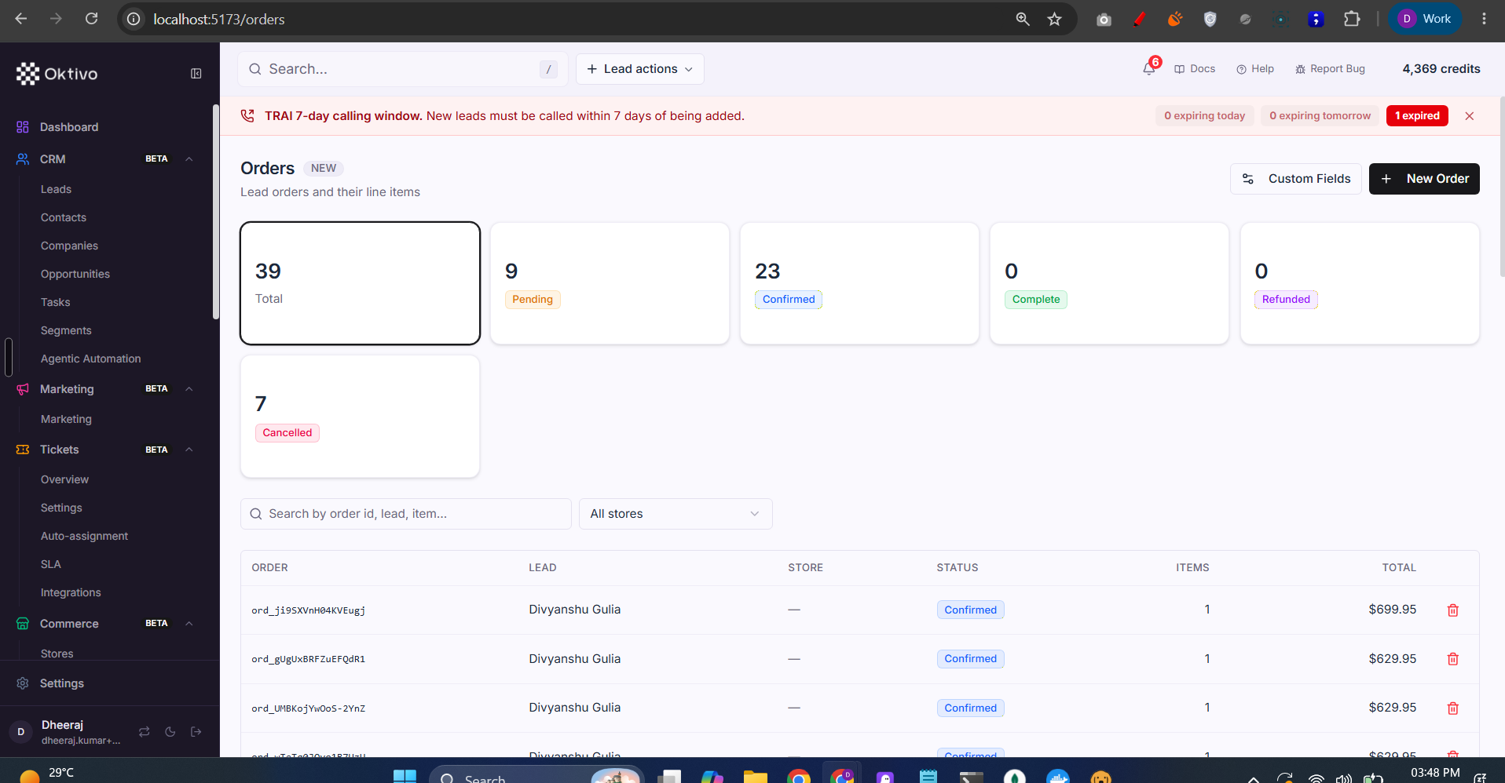Viewport: 1505px width, 783px height.
Task: Open the Oktivo logo home
Action: point(57,74)
